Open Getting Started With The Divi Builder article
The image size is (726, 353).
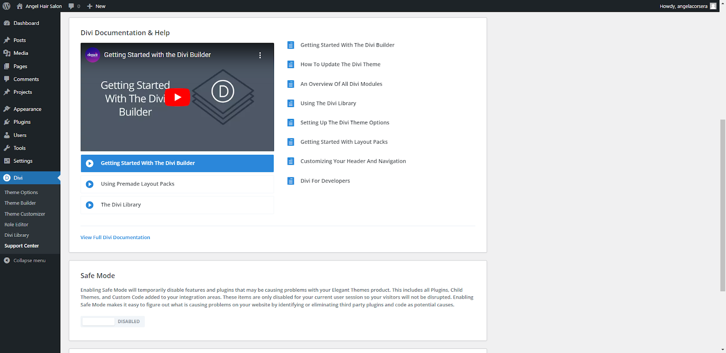(x=348, y=45)
